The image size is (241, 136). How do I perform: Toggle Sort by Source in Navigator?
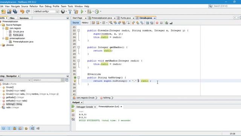38,128
